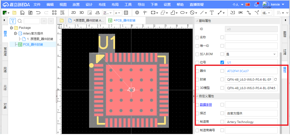
Task: Click the notification bell icon
Action: [256, 5]
